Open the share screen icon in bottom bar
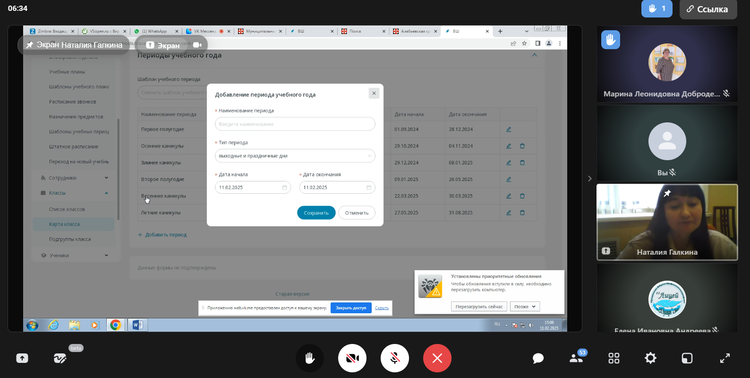This screenshot has width=750, height=378. point(22,358)
